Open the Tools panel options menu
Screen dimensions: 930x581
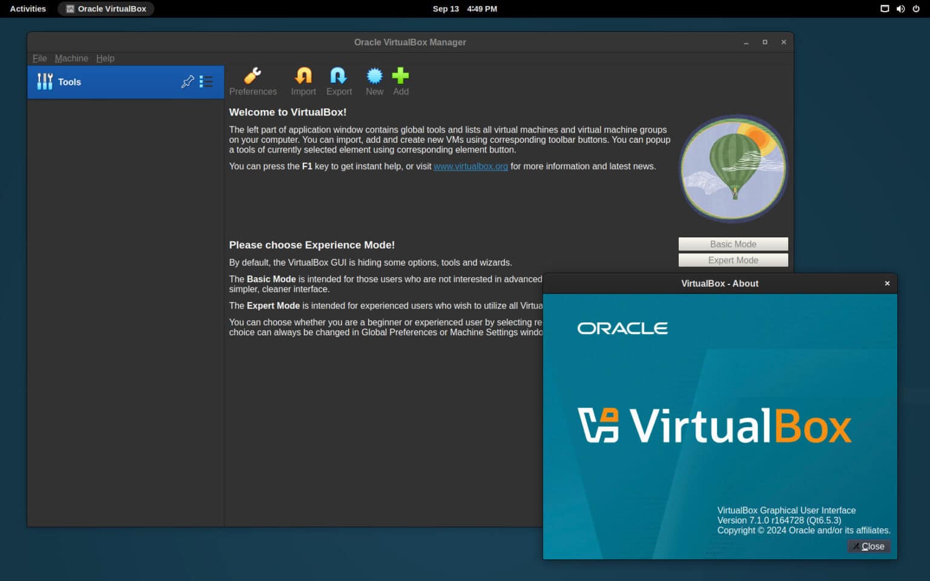pos(206,81)
